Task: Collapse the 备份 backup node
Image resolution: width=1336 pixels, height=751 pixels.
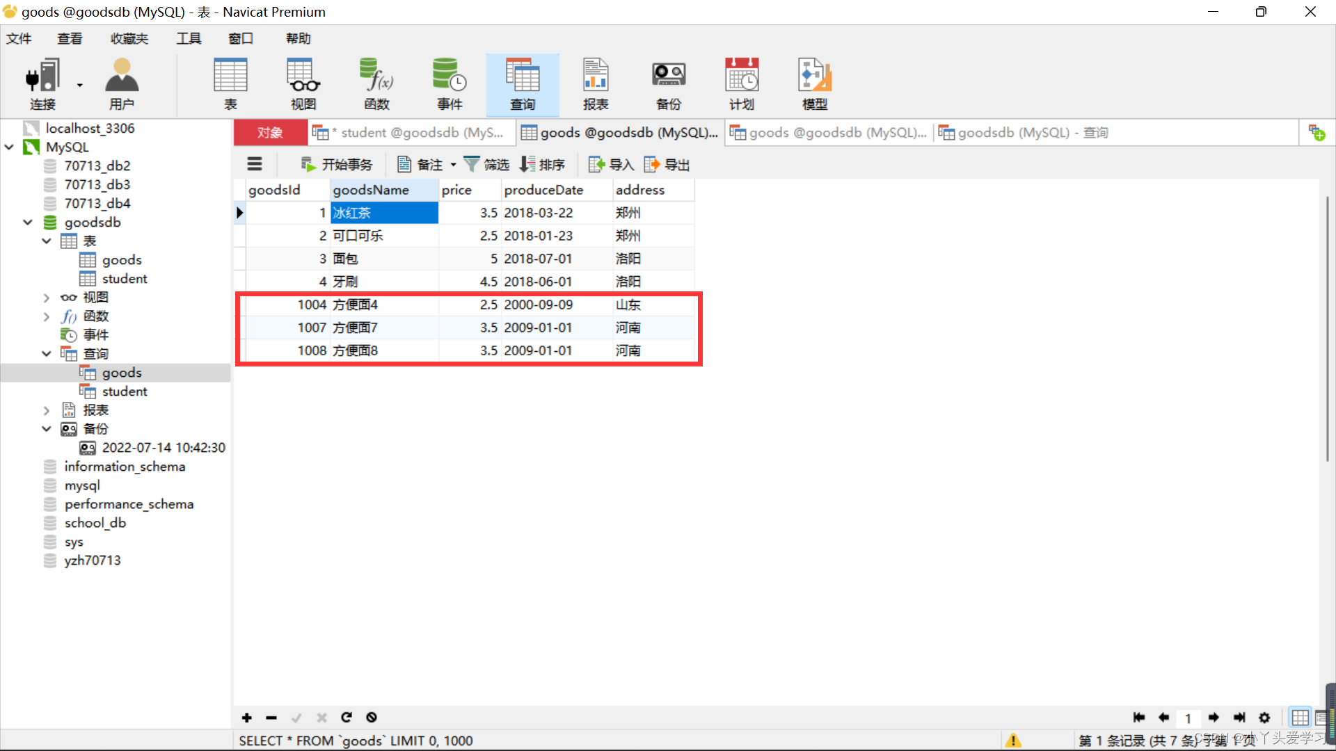Action: point(47,429)
